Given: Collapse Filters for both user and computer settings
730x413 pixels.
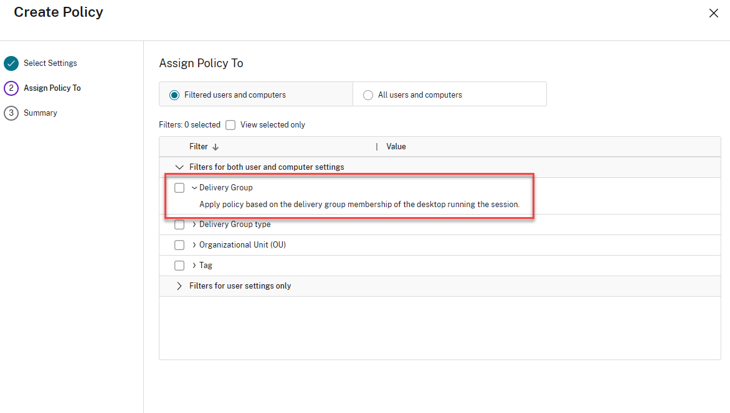Looking at the screenshot, I should coord(179,167).
